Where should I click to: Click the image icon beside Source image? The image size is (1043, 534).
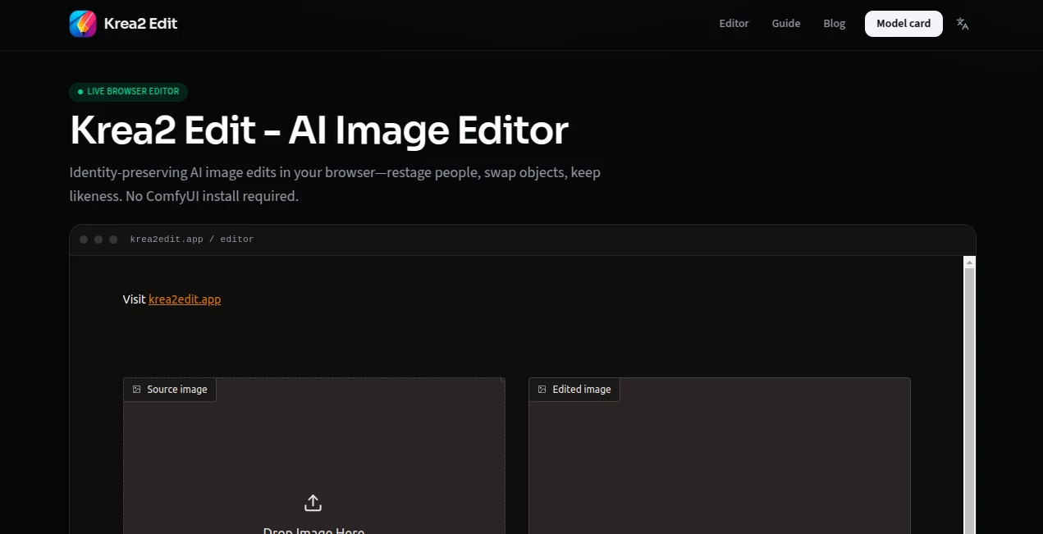(x=137, y=390)
